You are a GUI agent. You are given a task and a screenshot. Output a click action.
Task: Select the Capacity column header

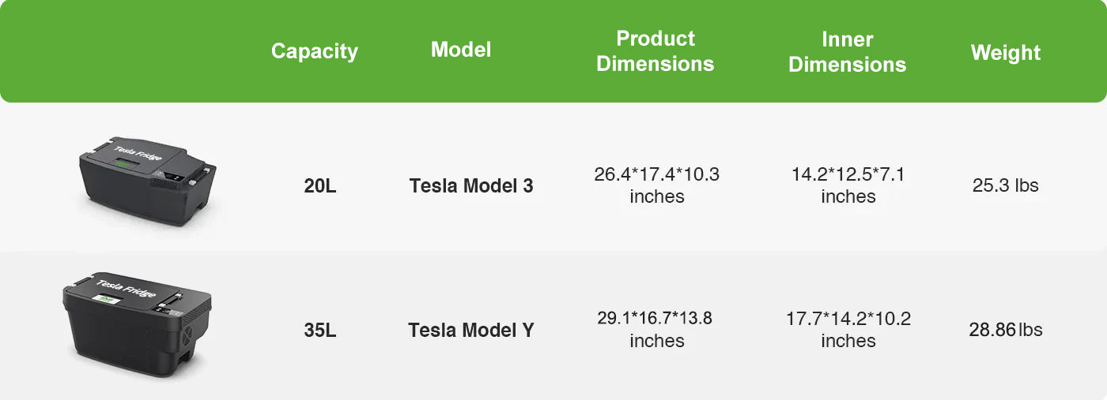point(314,51)
